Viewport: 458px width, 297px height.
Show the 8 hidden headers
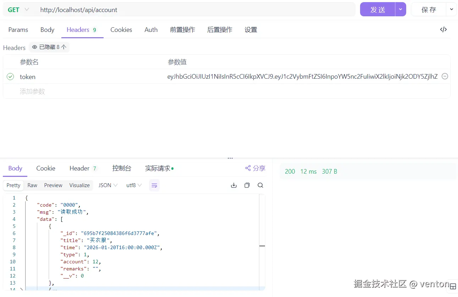(49, 47)
